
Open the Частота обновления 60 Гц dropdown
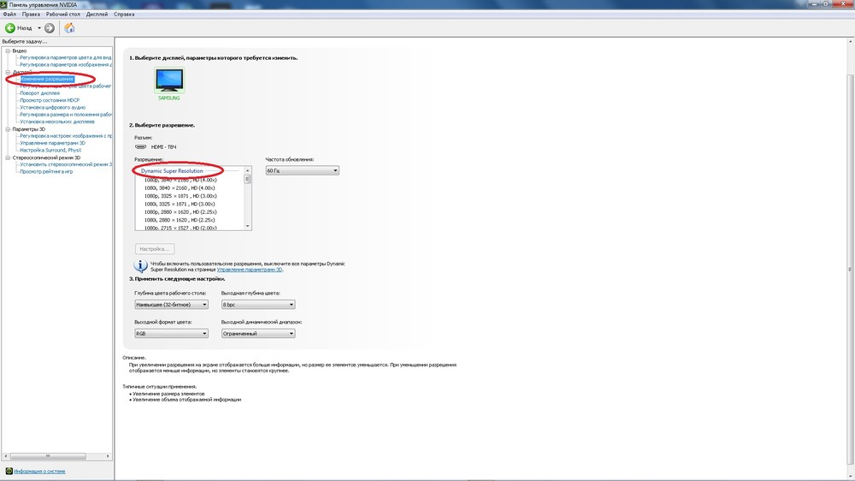302,171
